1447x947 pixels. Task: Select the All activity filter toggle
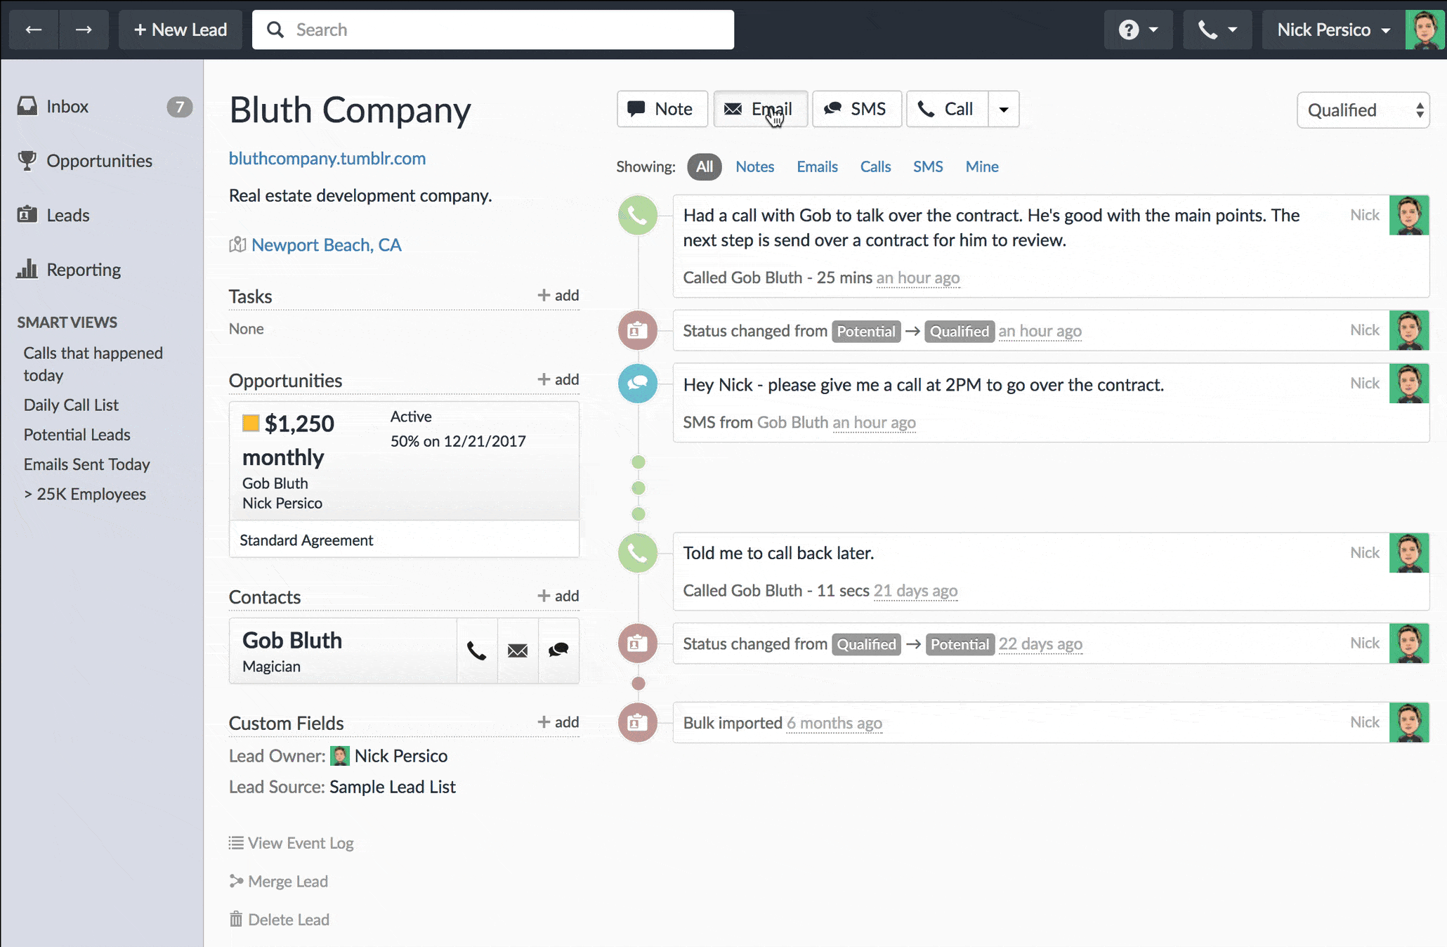(703, 166)
